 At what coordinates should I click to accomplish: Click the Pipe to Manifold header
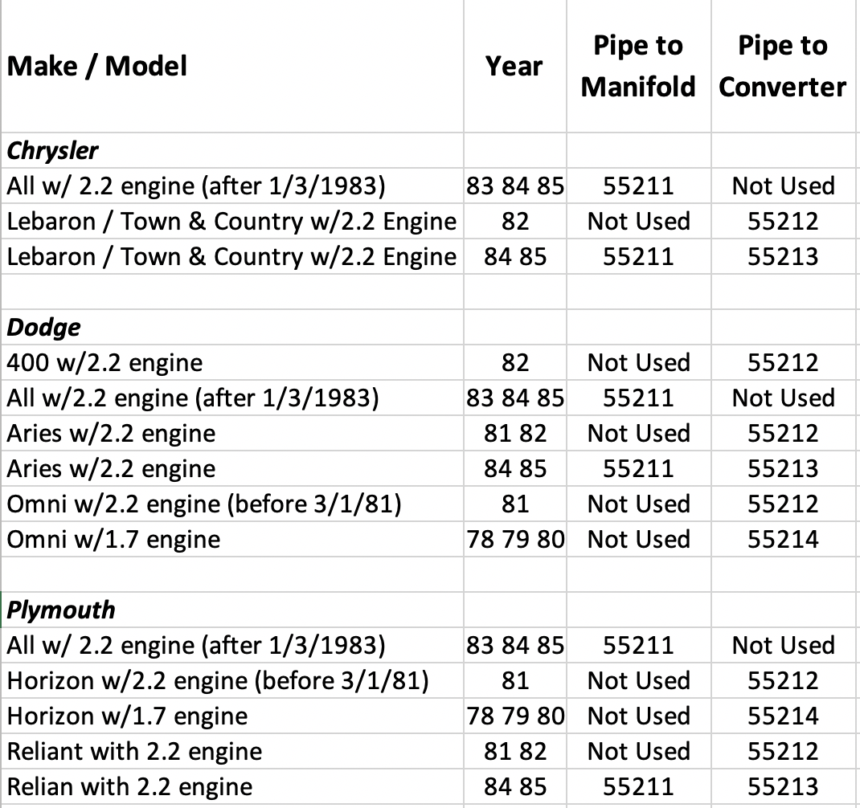pos(638,66)
